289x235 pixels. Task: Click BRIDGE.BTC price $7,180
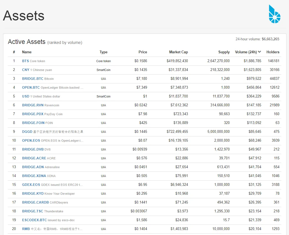click(x=142, y=79)
